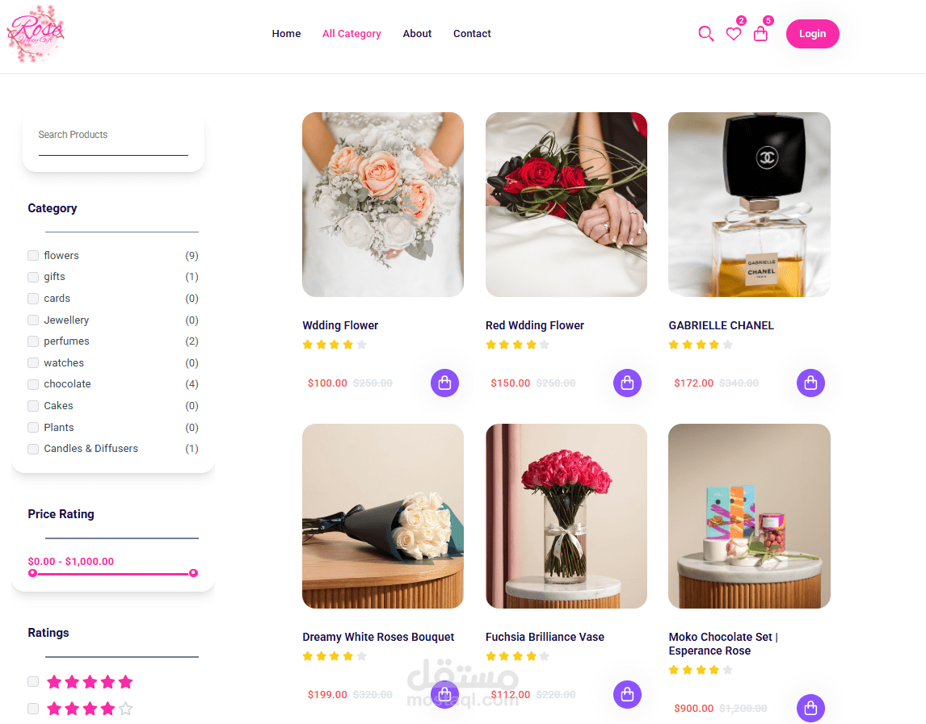The width and height of the screenshot is (926, 724).
Task: Focus the Search Products field
Action: [x=113, y=140]
